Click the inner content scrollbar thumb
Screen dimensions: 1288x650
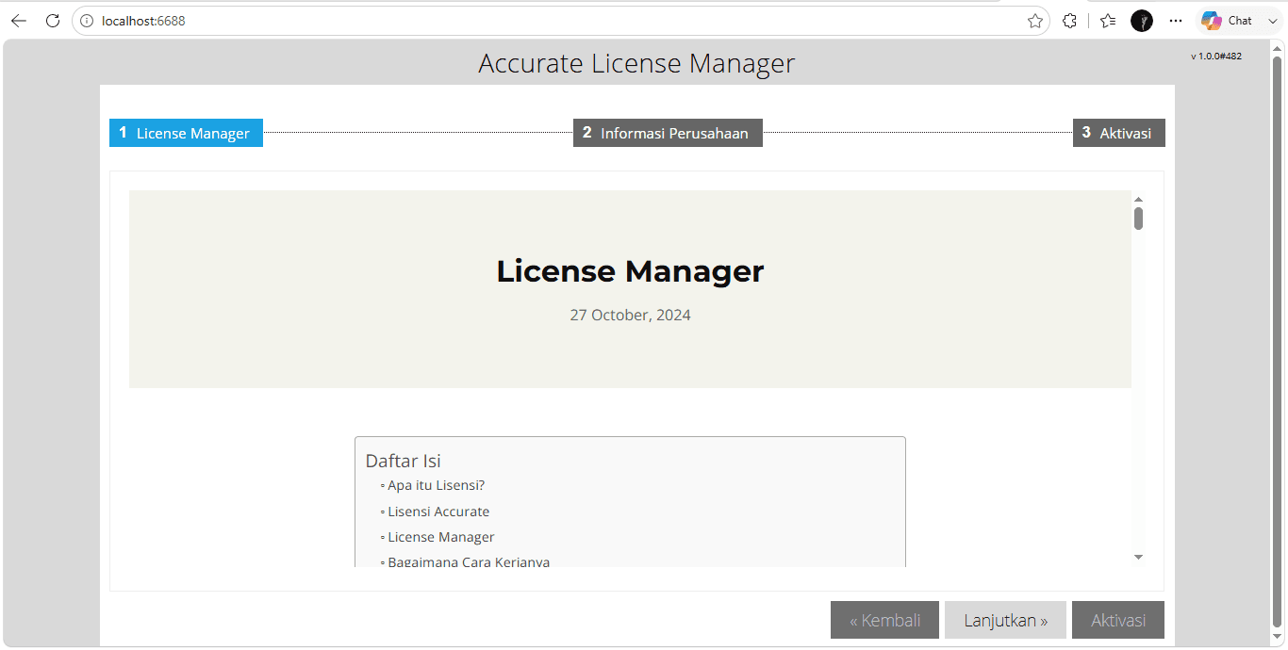point(1138,219)
